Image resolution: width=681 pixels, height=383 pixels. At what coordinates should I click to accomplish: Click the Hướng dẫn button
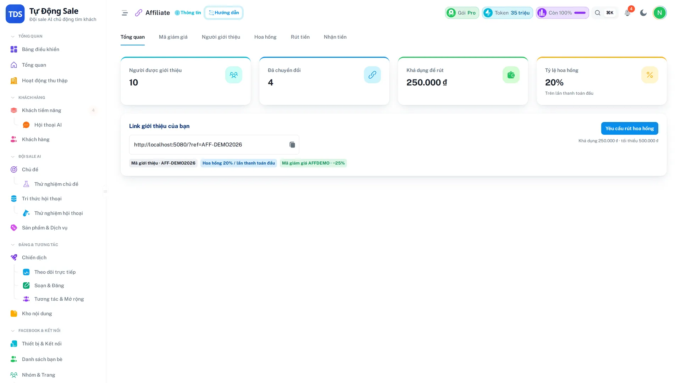point(223,13)
